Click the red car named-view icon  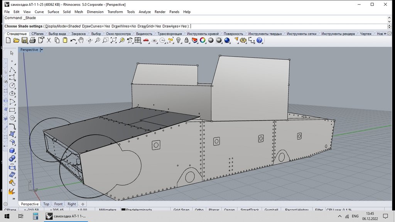pyautogui.click(x=146, y=40)
